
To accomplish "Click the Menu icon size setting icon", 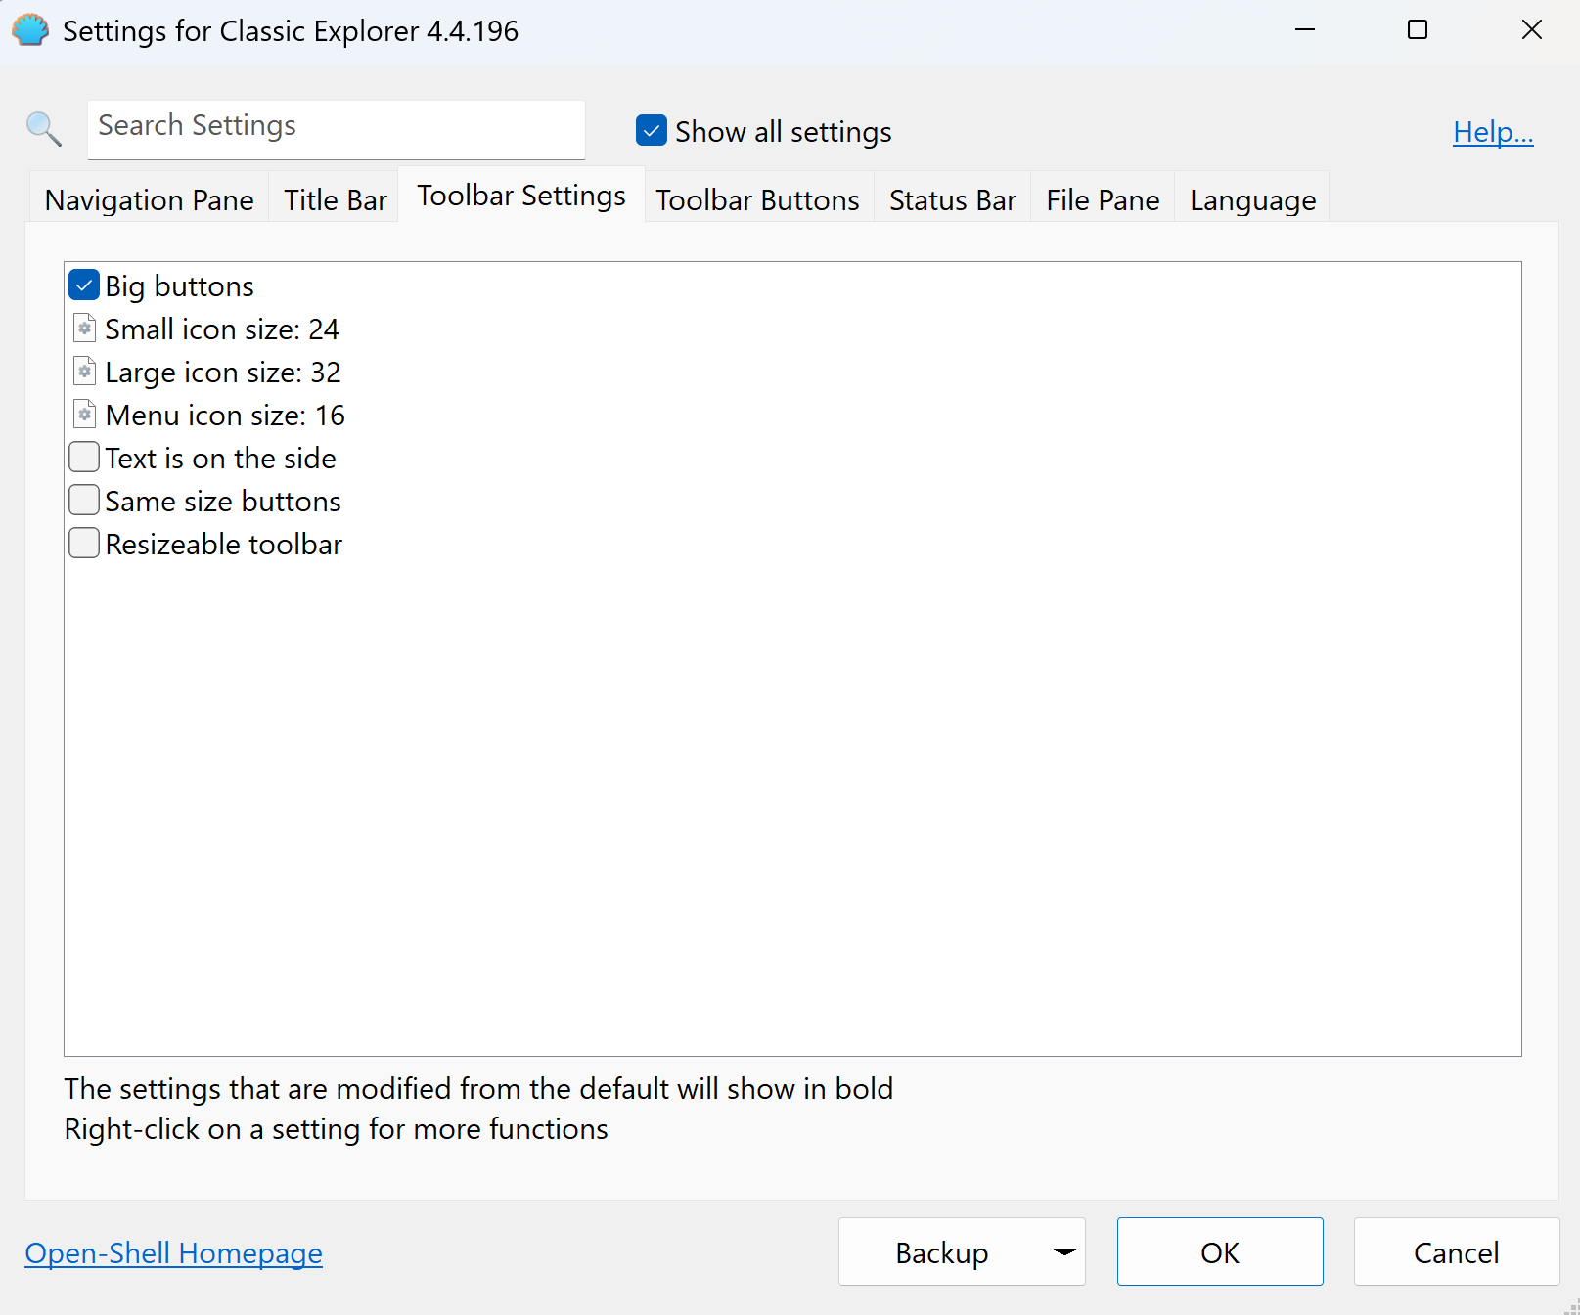I will tap(85, 415).
